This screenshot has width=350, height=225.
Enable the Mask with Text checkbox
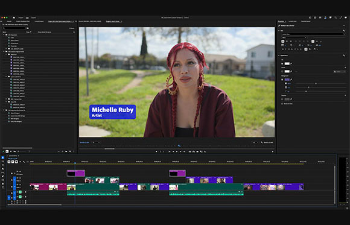tap(282, 104)
